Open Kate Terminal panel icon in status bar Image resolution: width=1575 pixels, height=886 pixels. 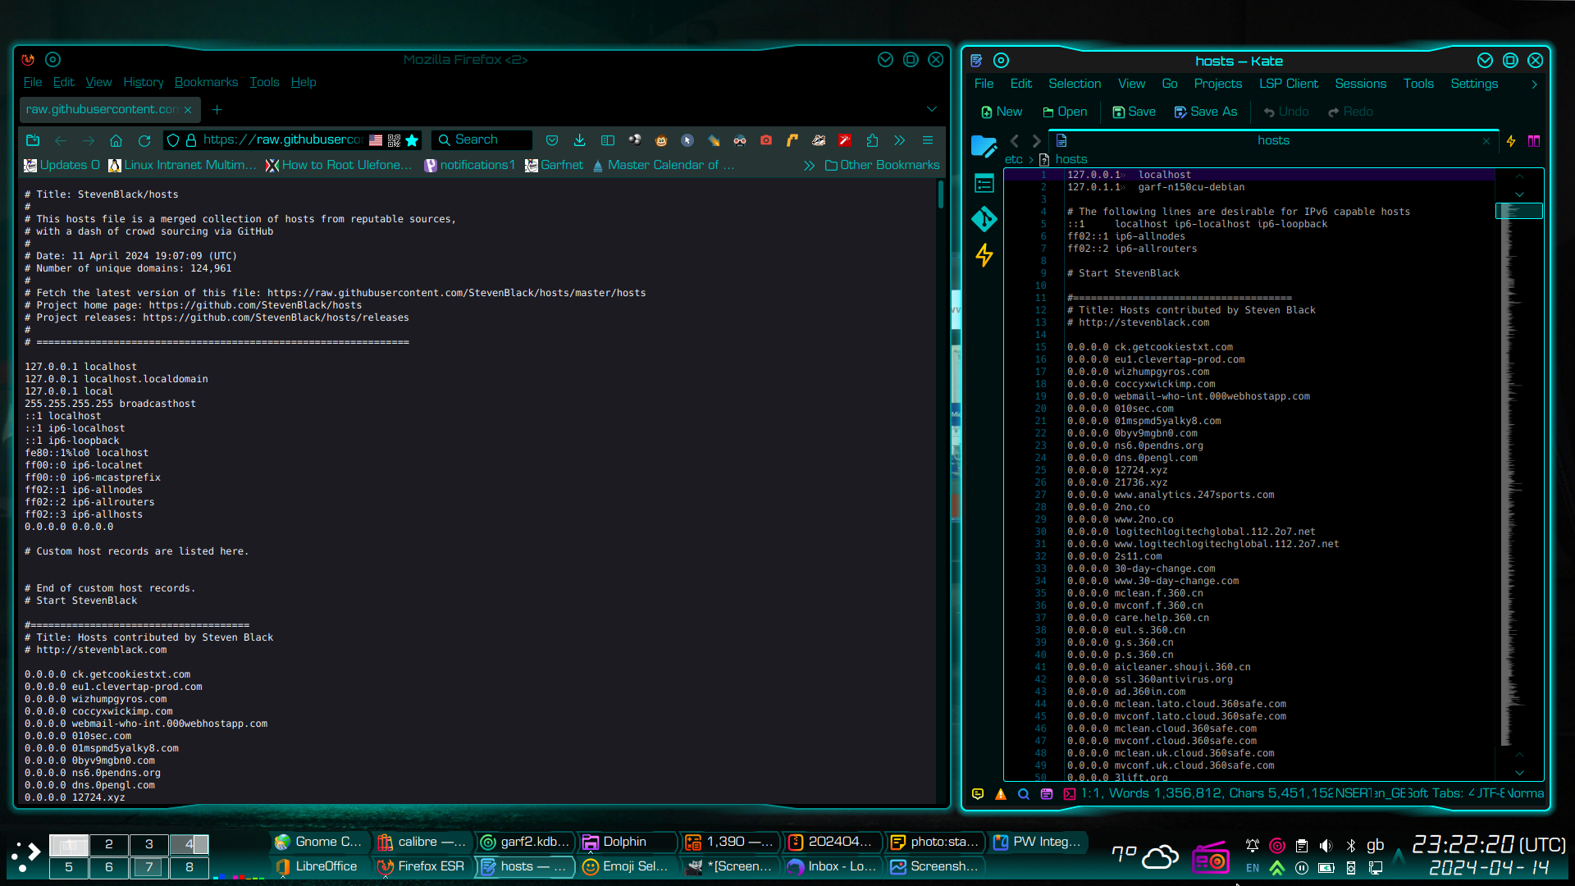[x=1070, y=793]
